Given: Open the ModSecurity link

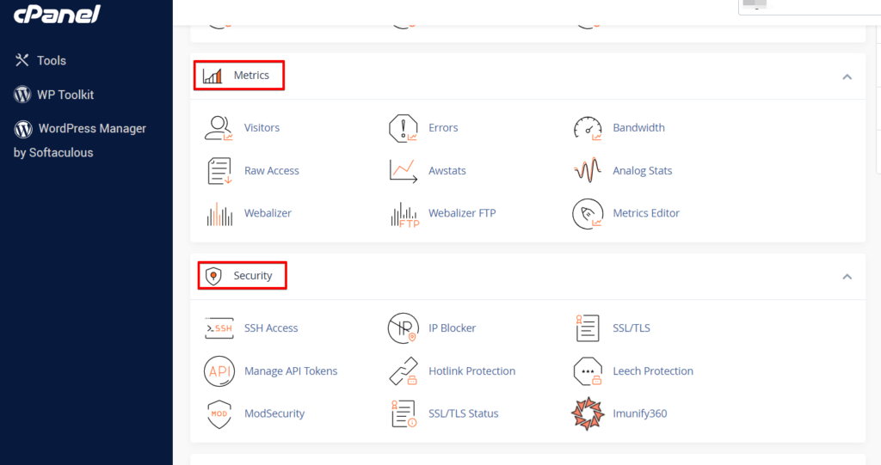Looking at the screenshot, I should coord(274,413).
